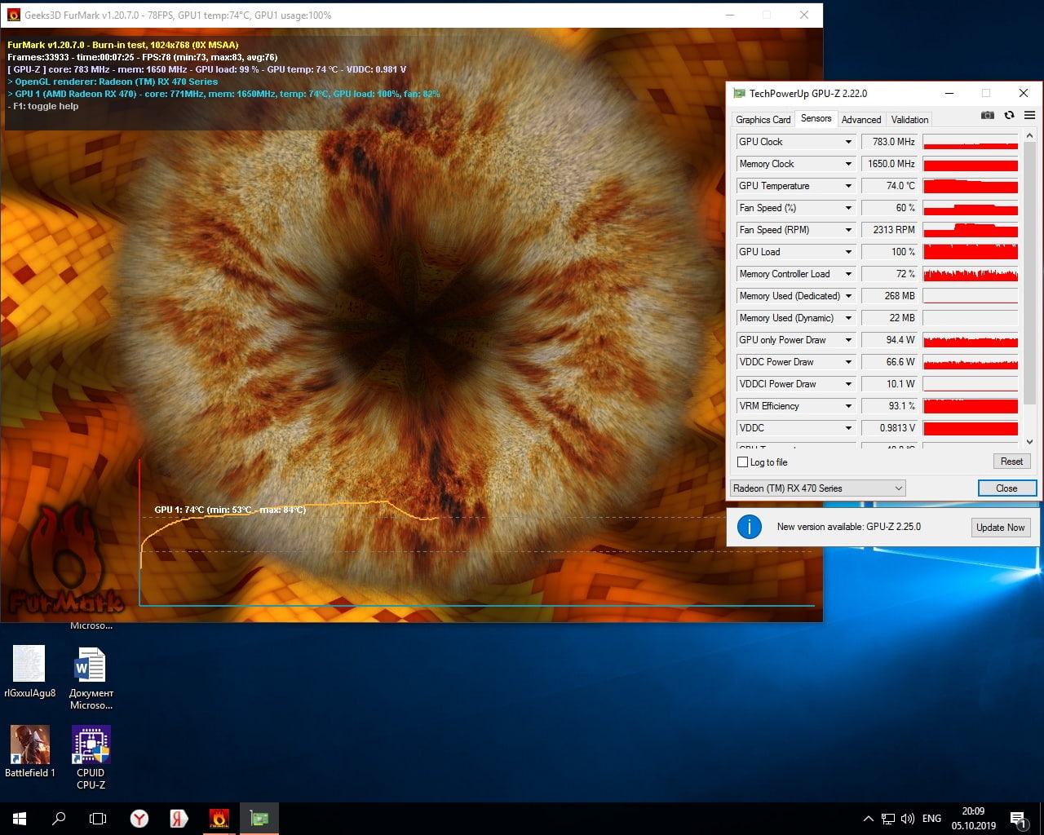
Task: Click the FurMark title bar icon
Action: click(13, 15)
